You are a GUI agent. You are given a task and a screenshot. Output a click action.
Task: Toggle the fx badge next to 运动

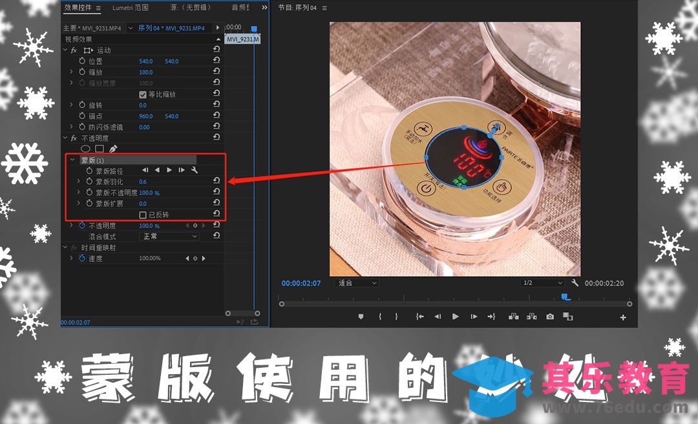click(x=72, y=48)
